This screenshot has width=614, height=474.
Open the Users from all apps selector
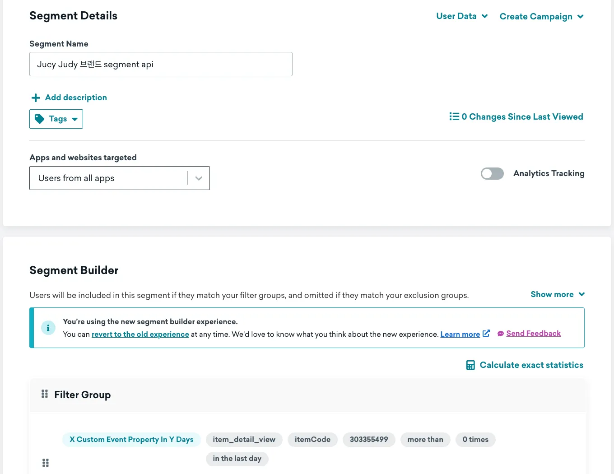coord(119,178)
